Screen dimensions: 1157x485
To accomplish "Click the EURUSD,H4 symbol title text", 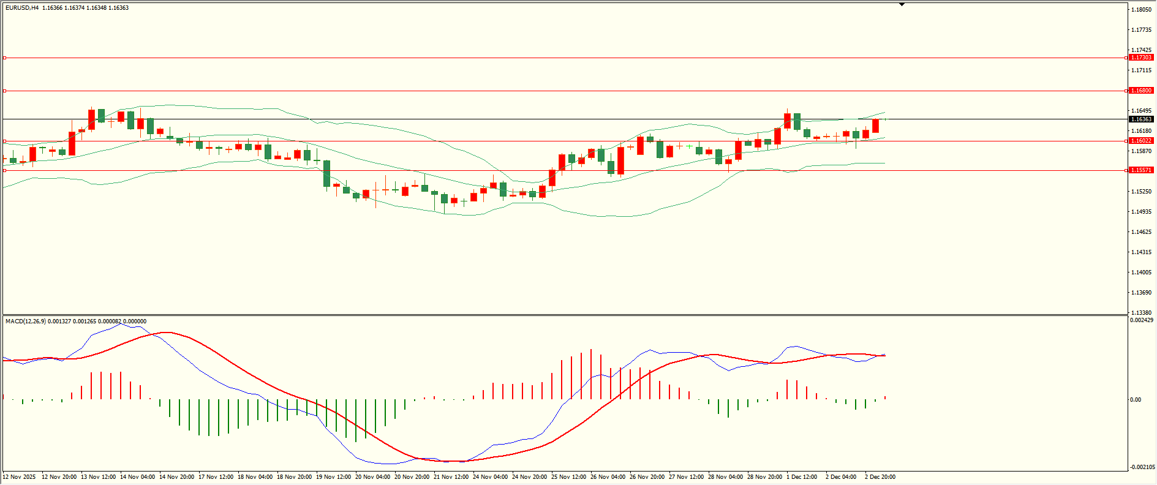I will (x=22, y=8).
